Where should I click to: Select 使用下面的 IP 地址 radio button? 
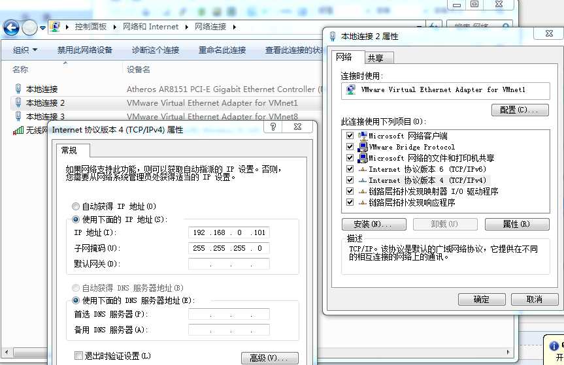pyautogui.click(x=76, y=219)
